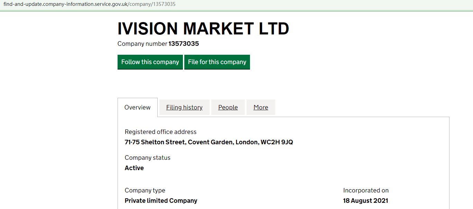Click the bold company number 13573035
The height and width of the screenshot is (209, 473).
click(x=184, y=44)
